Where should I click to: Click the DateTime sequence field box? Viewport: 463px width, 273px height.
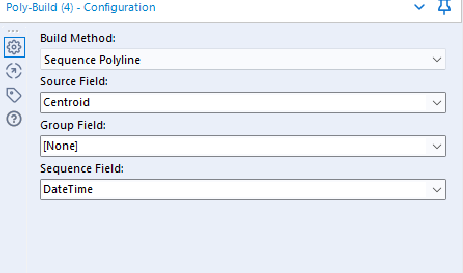tap(243, 190)
